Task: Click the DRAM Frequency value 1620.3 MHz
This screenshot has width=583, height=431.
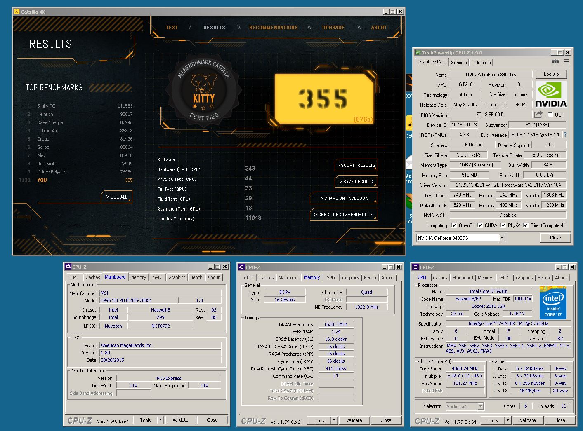Action: pyautogui.click(x=336, y=324)
